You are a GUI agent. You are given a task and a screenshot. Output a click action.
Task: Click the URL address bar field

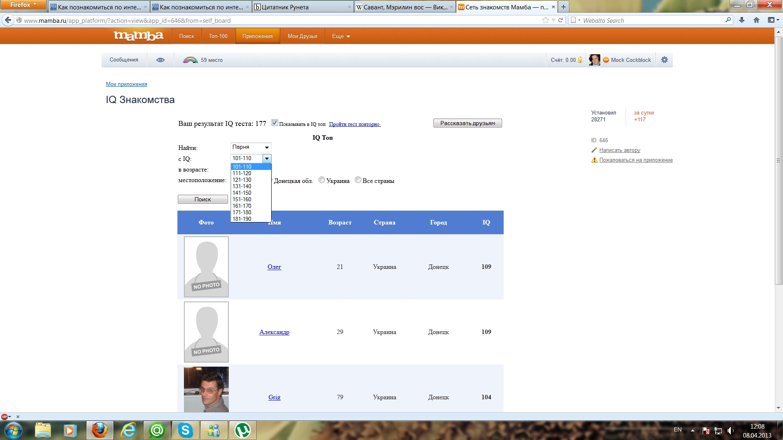point(281,20)
